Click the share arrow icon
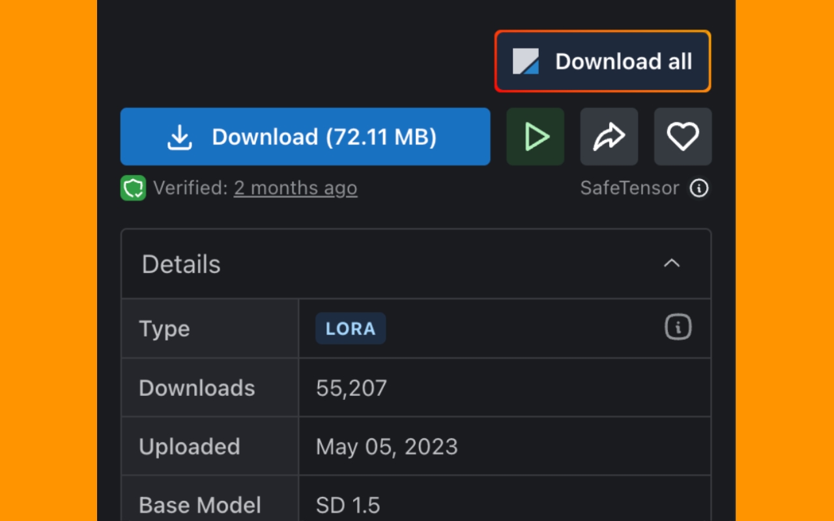Screen dimensions: 834x521 [x=609, y=137]
